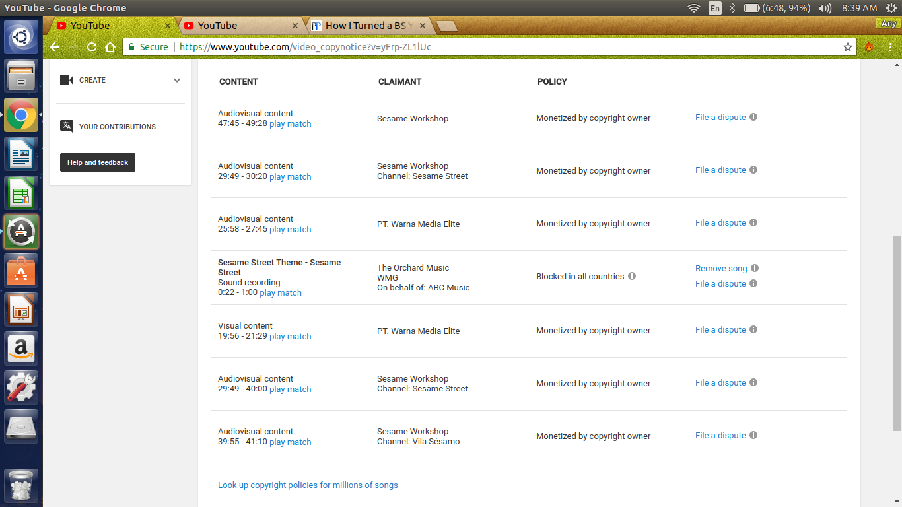Click 'Blocked in all countries' policy text
Image resolution: width=902 pixels, height=507 pixels.
[580, 277]
